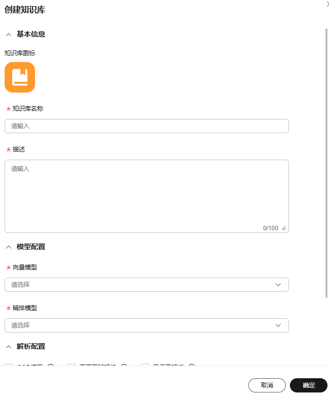Click the 知识库图标 label

(x=20, y=53)
